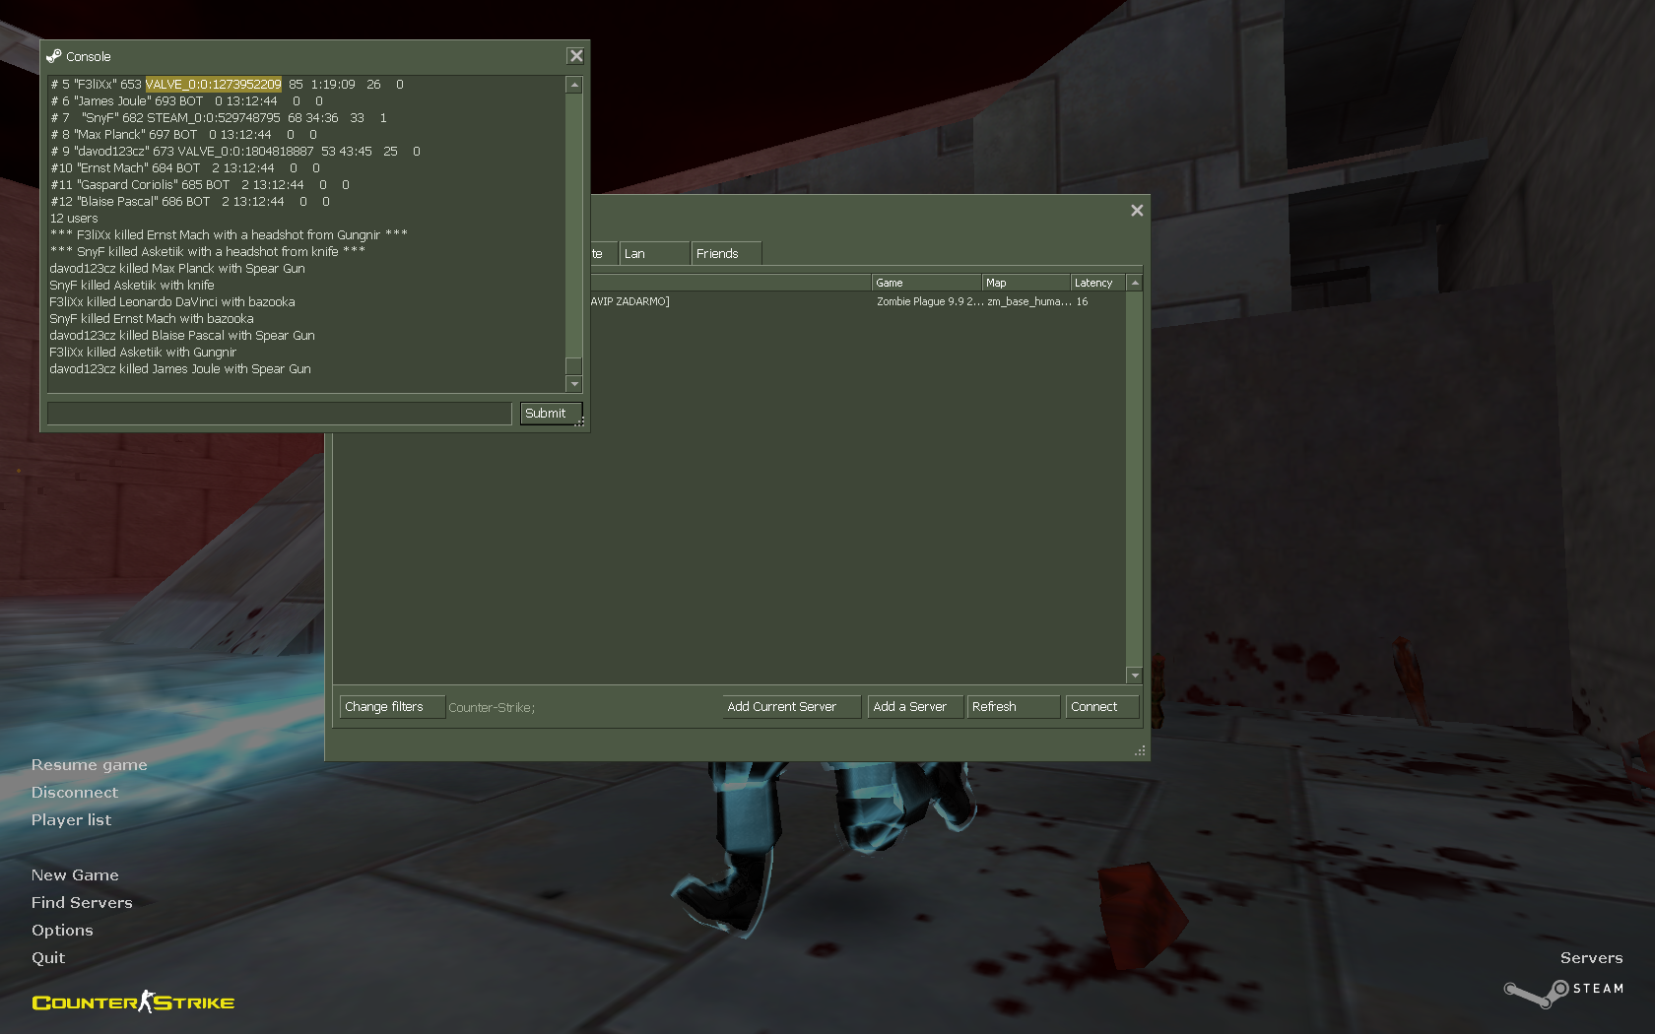The image size is (1655, 1034).
Task: Sort servers by Game column
Action: (925, 283)
